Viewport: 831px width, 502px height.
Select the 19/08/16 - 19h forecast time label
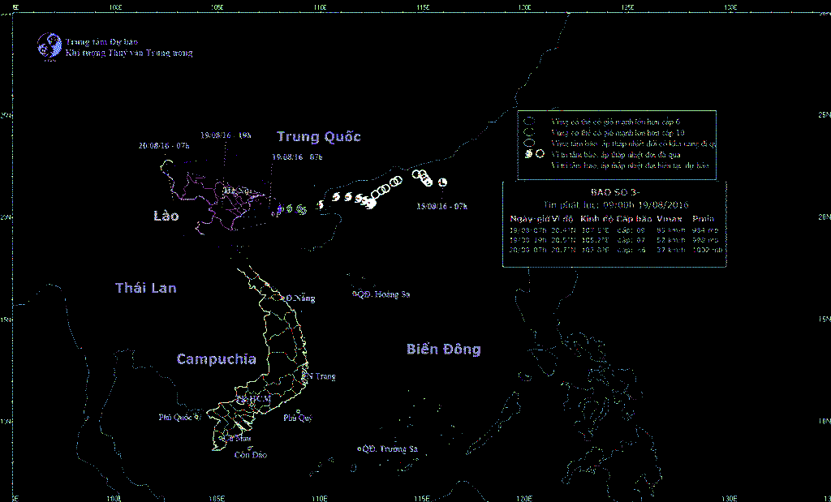click(226, 135)
